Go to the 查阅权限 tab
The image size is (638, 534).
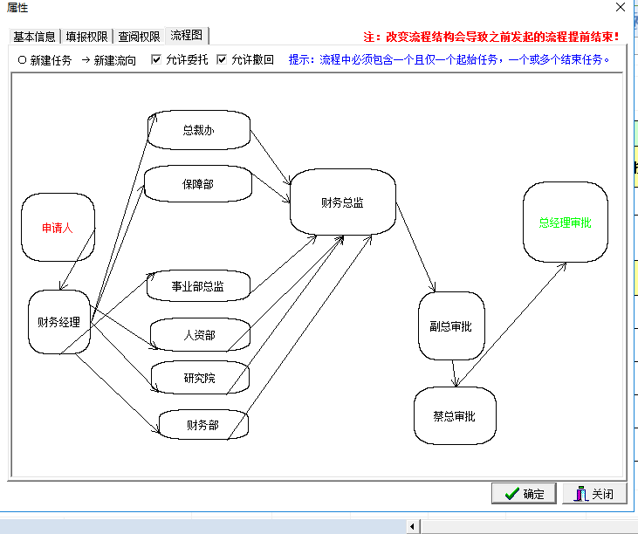pyautogui.click(x=140, y=37)
